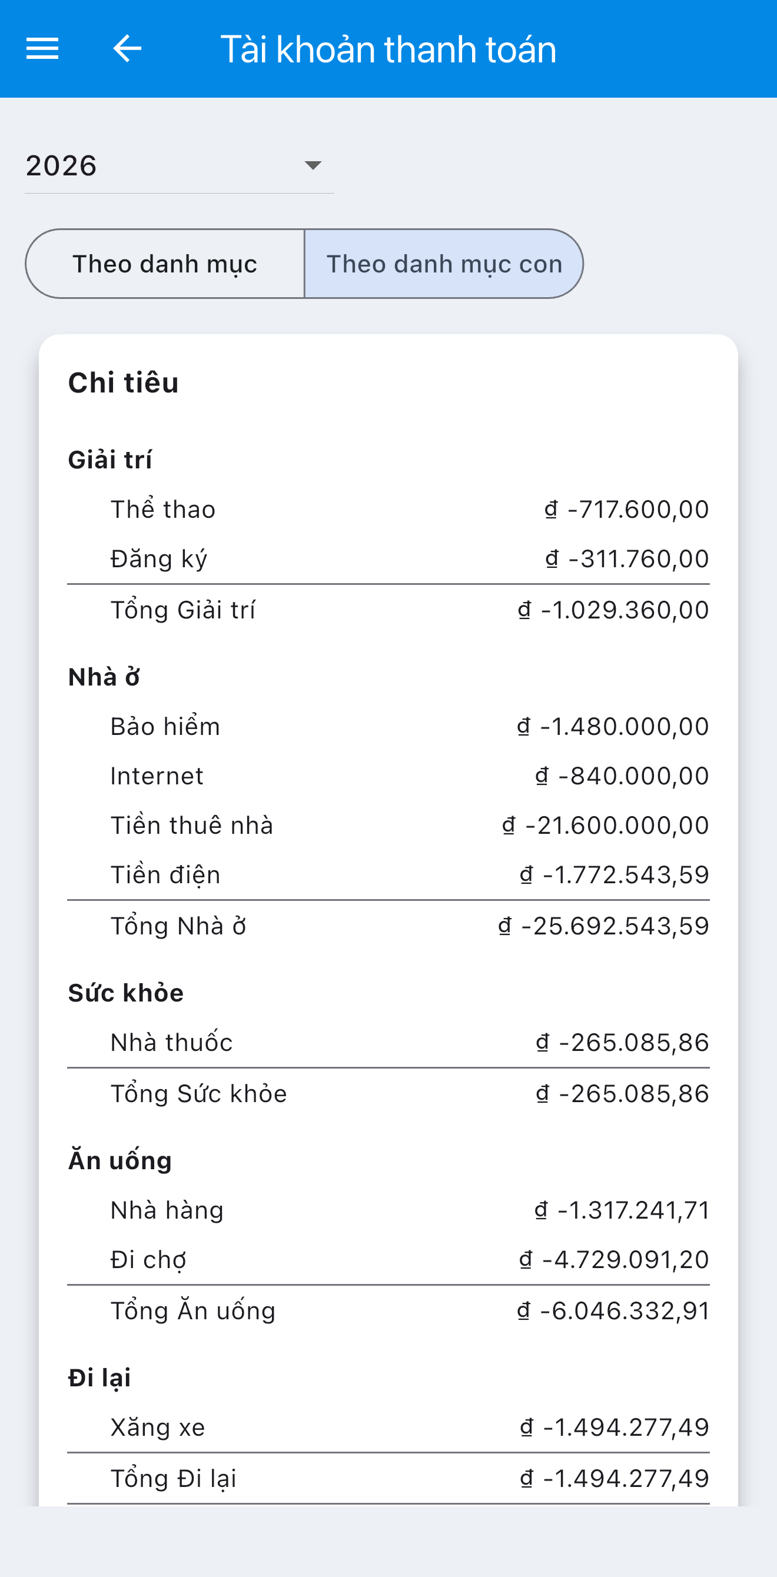This screenshot has width=777, height=1577.
Task: Tap the Tài khoản thanh toán title
Action: [x=388, y=49]
